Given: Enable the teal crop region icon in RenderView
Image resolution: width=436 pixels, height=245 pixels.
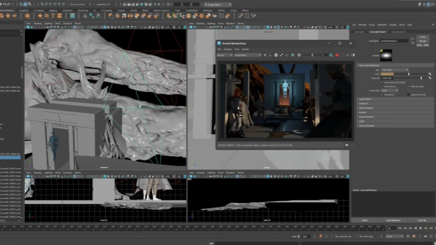Looking at the screenshot, I should click(292, 55).
